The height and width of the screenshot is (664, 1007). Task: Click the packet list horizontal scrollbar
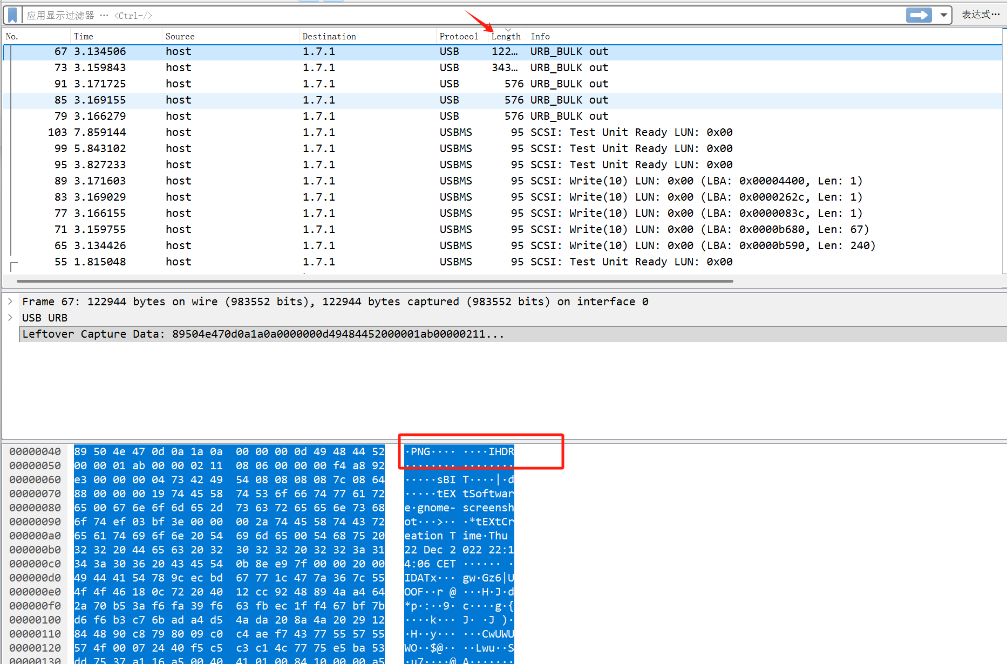point(375,281)
